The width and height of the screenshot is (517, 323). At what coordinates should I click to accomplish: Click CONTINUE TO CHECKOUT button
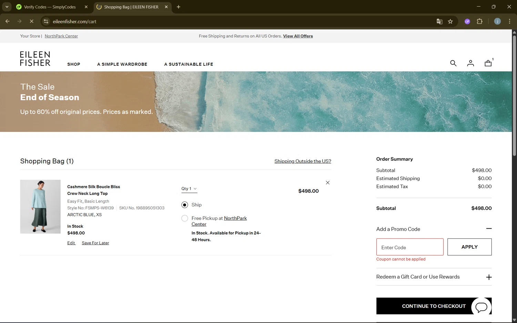point(434,306)
